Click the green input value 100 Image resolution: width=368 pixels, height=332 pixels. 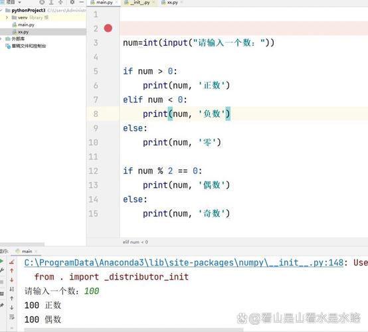pyautogui.click(x=92, y=291)
